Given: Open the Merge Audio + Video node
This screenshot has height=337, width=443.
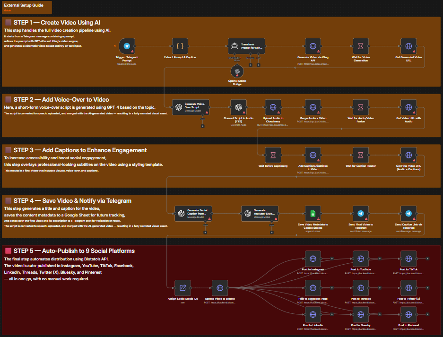Looking at the screenshot, I should click(313, 107).
